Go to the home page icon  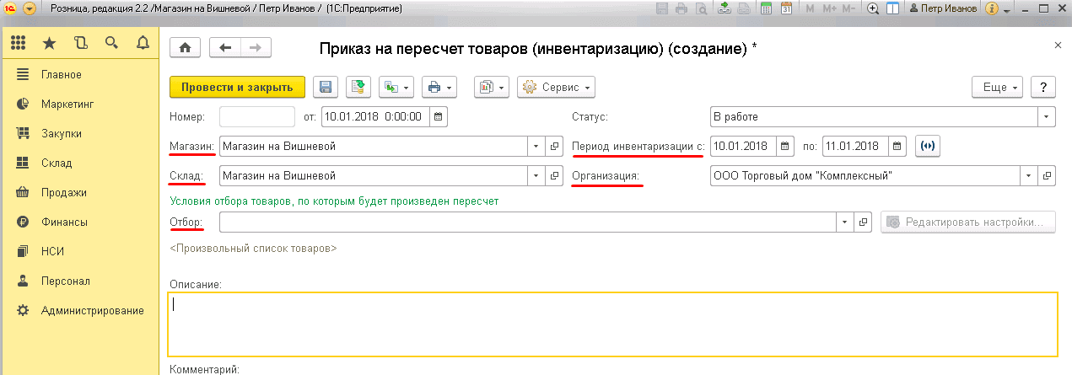(x=186, y=48)
